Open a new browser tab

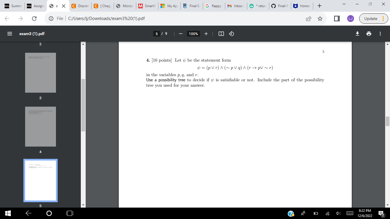320,6
